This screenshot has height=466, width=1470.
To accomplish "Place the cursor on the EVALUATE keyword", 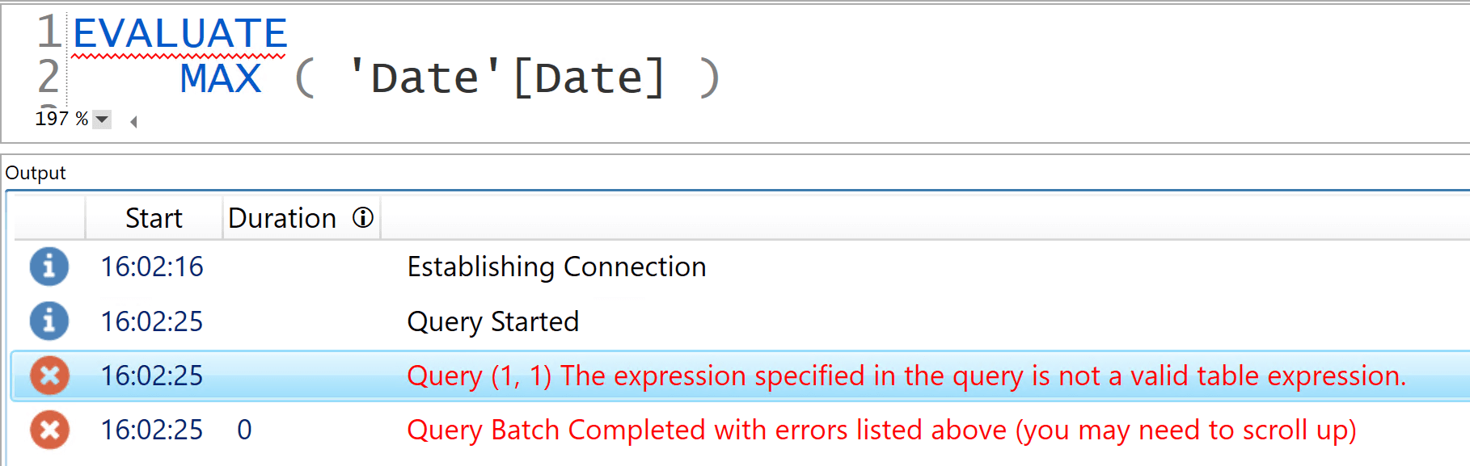I will point(180,33).
